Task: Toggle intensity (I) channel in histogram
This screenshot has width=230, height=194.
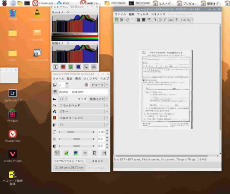Action: (55, 67)
